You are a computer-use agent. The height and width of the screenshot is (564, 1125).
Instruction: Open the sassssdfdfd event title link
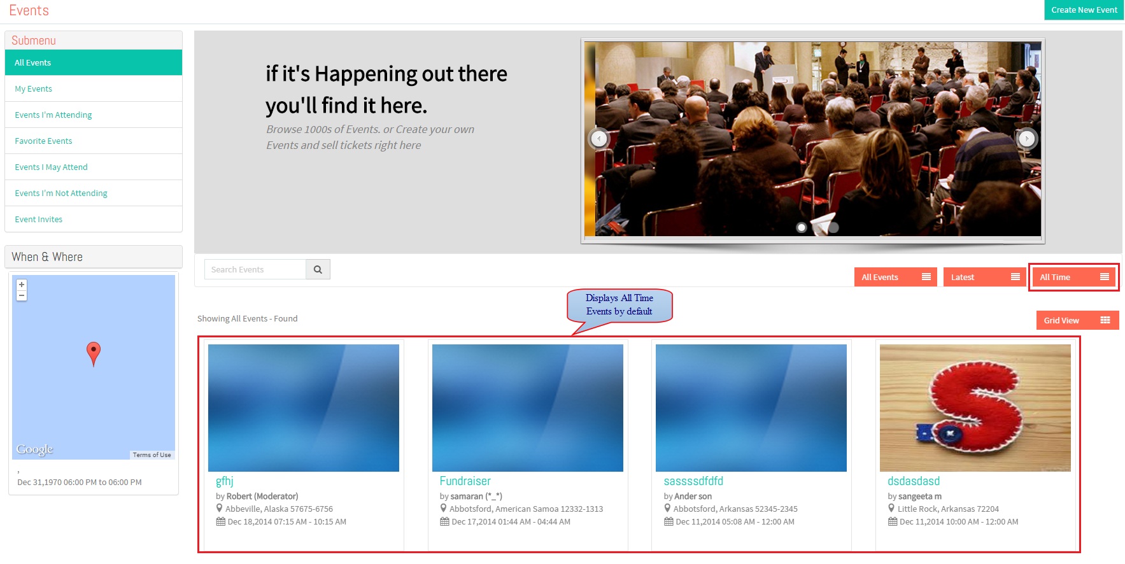[x=693, y=481]
